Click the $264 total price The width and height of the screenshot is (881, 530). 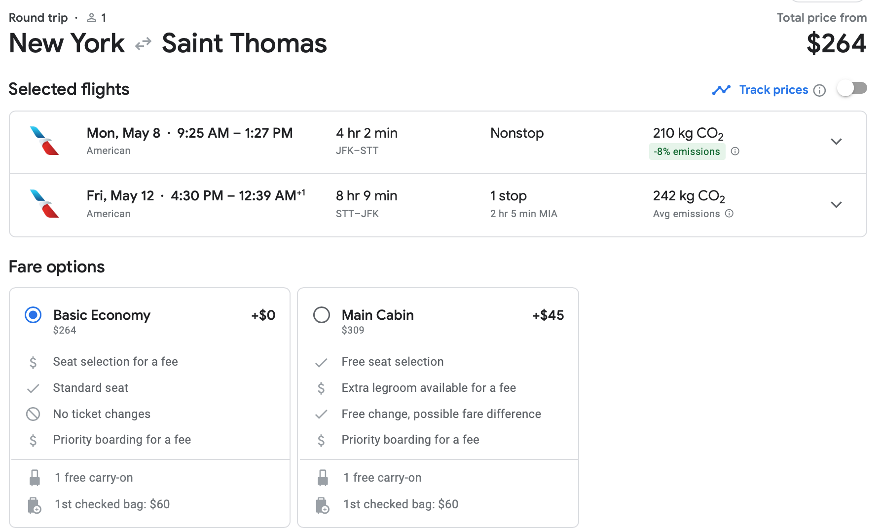click(x=836, y=43)
